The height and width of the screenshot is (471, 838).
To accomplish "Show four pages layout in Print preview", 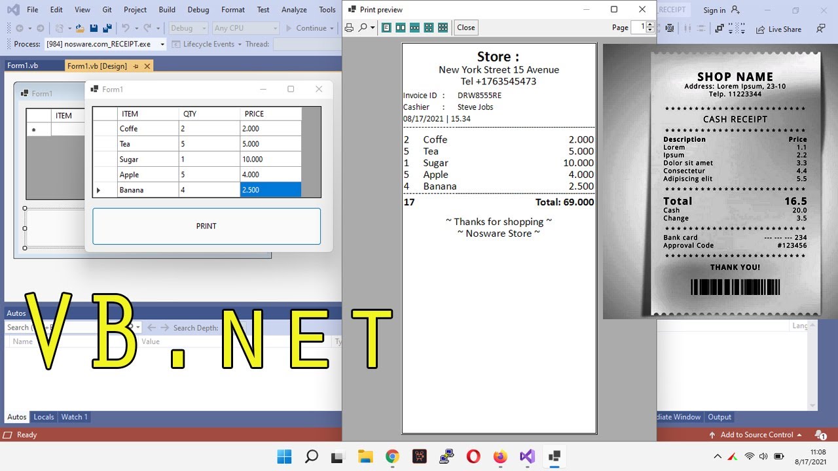I will pos(429,27).
